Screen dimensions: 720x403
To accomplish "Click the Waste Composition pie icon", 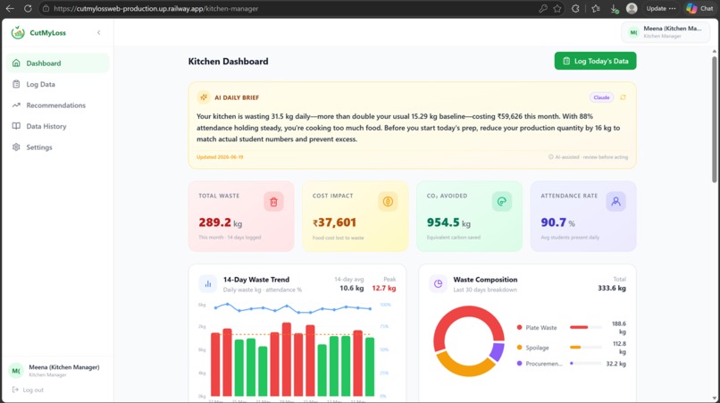I will pos(438,284).
